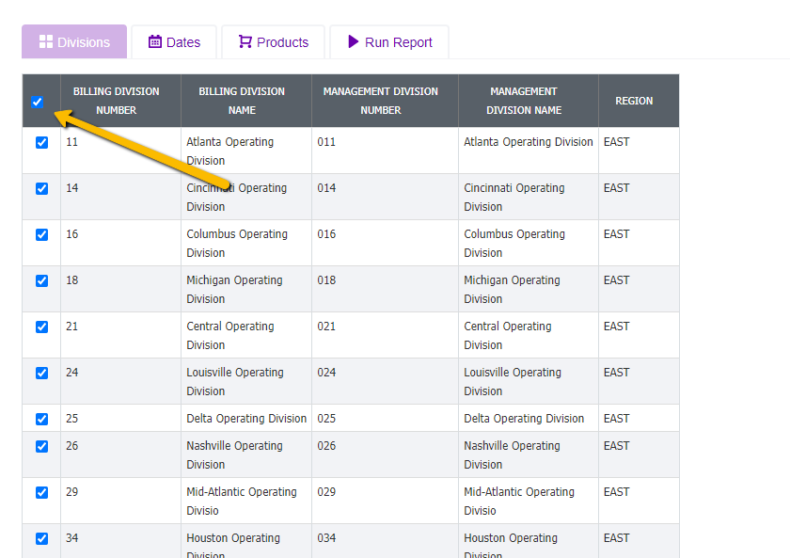
Task: Click the Billing Division Number column header
Action: tap(117, 101)
